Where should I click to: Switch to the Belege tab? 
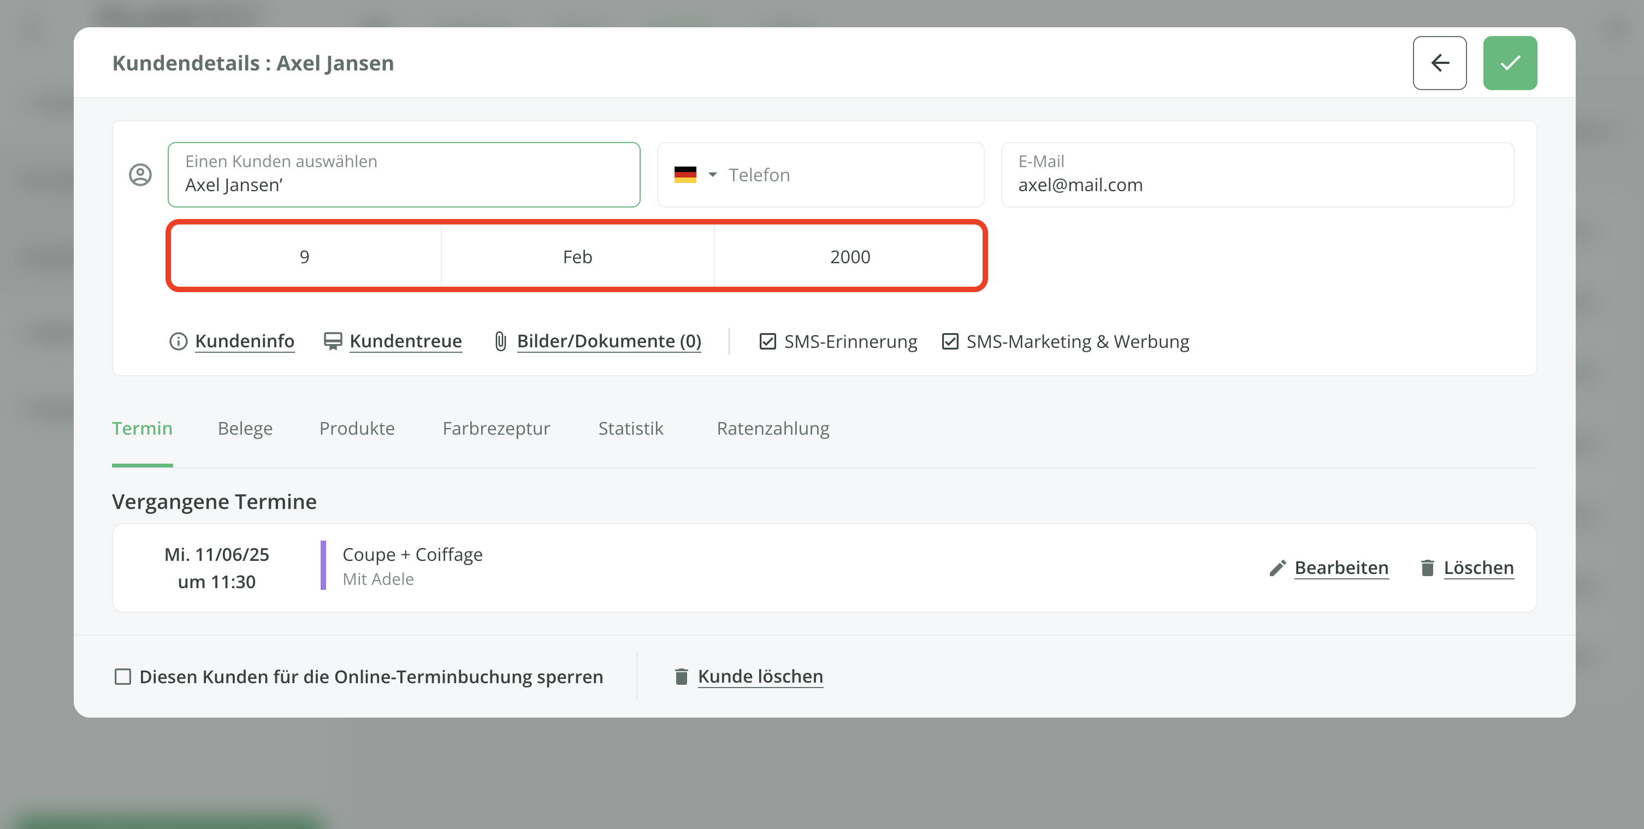tap(245, 428)
